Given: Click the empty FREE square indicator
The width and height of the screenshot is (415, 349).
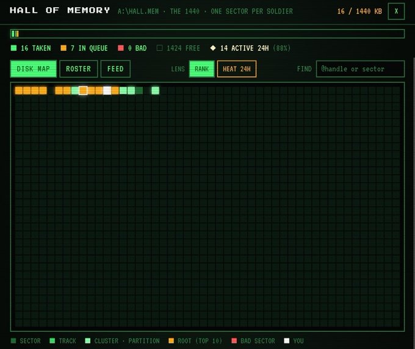Looking at the screenshot, I should click(160, 48).
